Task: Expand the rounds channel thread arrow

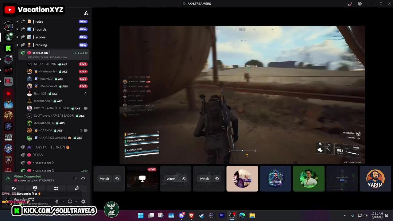Action: coord(17,29)
